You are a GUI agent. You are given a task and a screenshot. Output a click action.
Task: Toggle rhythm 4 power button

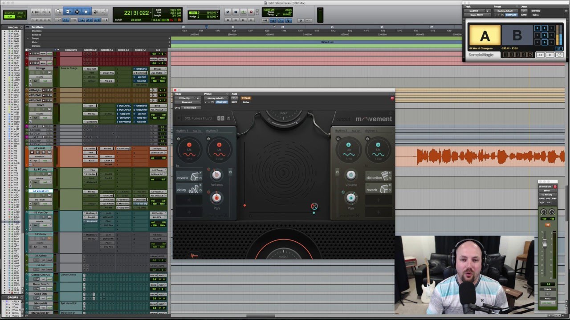[368, 139]
